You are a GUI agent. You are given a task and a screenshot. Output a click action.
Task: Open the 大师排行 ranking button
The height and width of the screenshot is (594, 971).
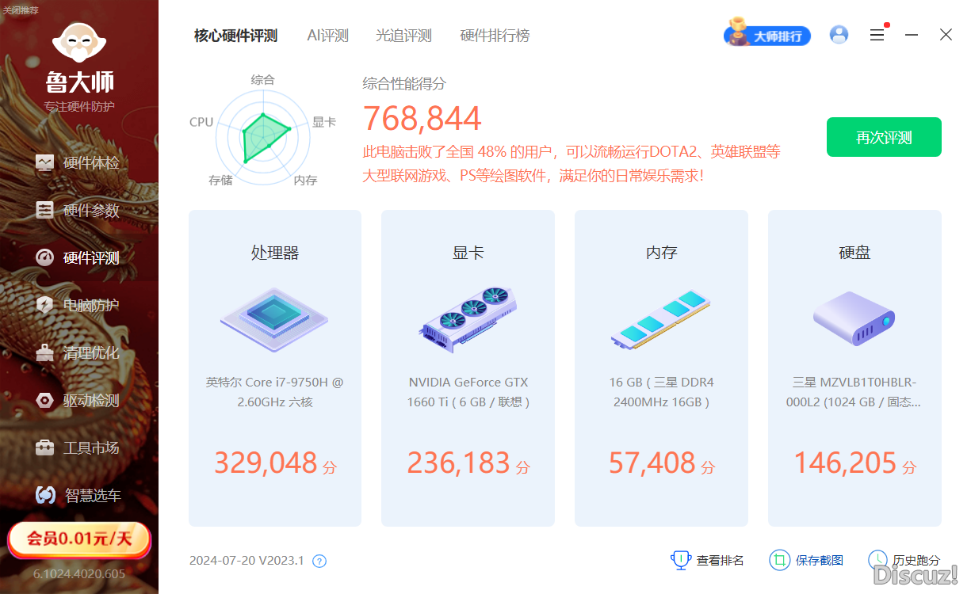(767, 35)
